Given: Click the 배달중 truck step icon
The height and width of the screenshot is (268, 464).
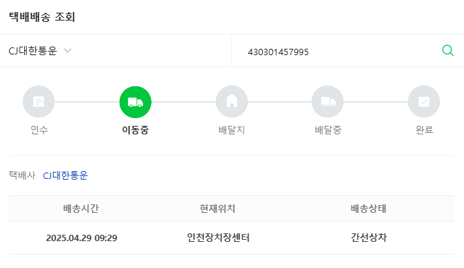Looking at the screenshot, I should pos(327,102).
